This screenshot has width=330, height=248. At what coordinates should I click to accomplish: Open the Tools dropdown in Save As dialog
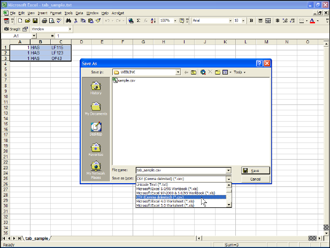point(240,72)
